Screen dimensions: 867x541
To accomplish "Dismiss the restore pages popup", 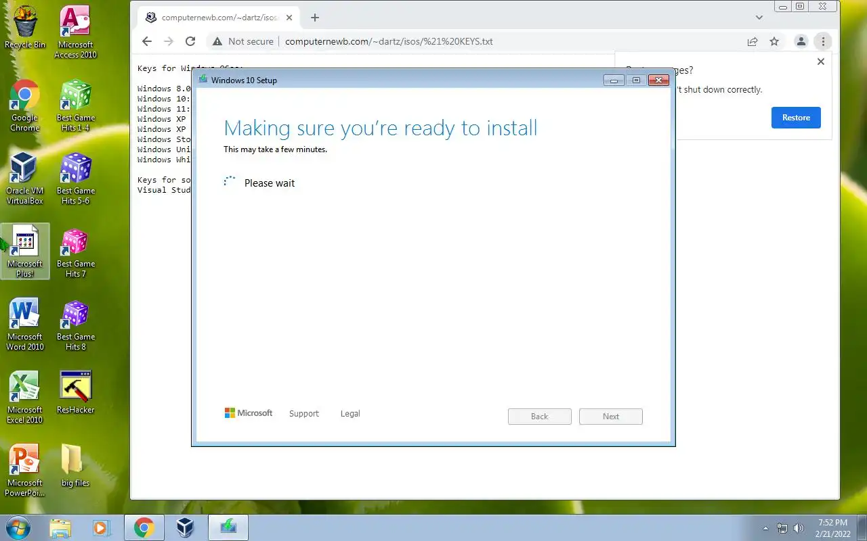I will [x=821, y=62].
